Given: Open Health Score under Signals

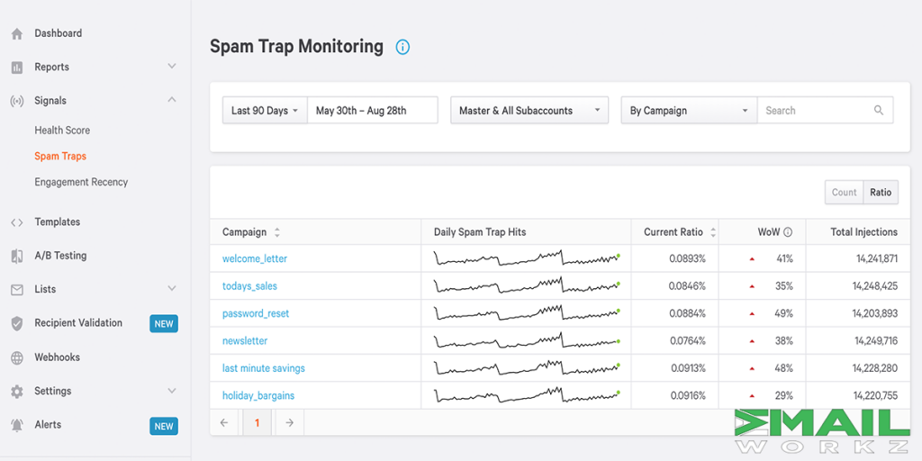Looking at the screenshot, I should coord(62,131).
